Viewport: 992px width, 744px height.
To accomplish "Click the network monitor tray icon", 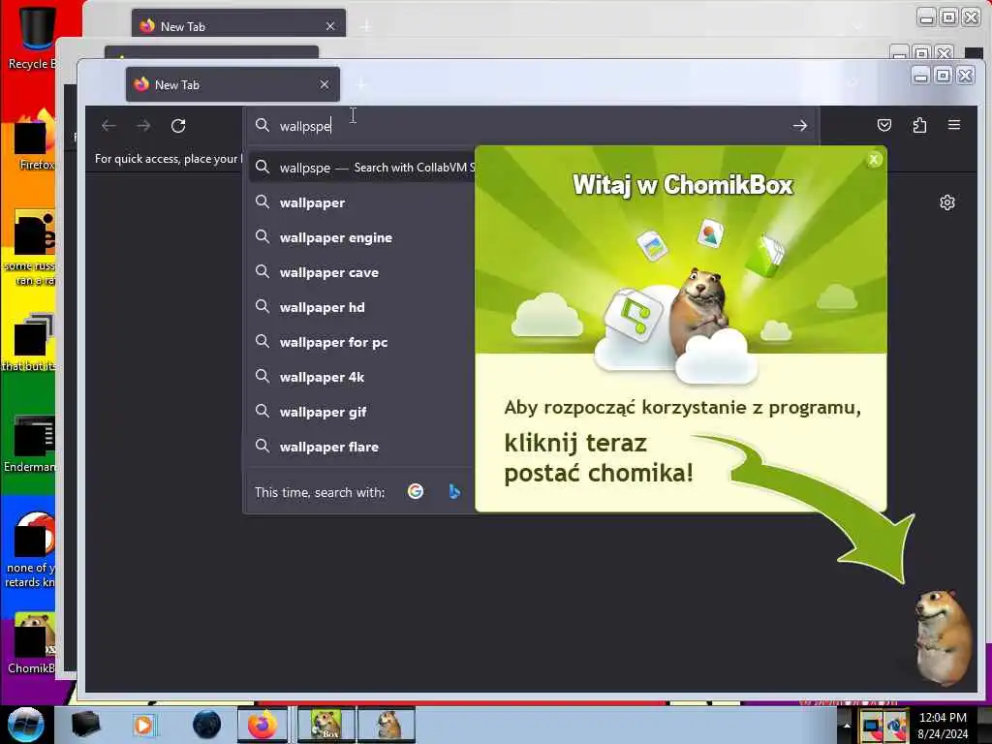I will tap(871, 726).
